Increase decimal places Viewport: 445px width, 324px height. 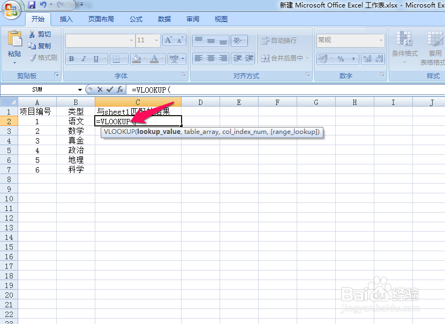[367, 59]
